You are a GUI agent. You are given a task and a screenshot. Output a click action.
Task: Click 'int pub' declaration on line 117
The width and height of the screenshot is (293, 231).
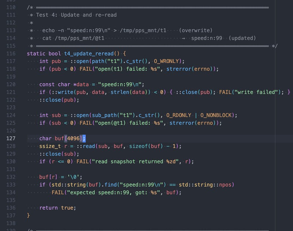click(x=50, y=61)
